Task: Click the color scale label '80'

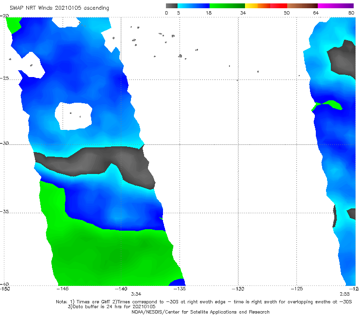Action: (x=351, y=13)
